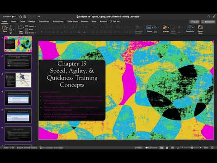Open the View tab

tap(94, 22)
